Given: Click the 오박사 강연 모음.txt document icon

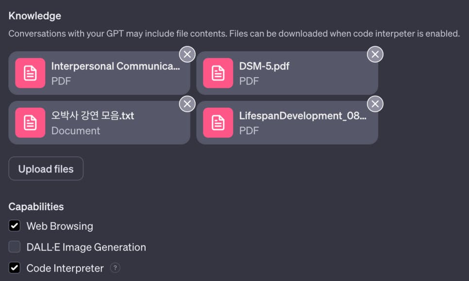Looking at the screenshot, I should [30, 123].
